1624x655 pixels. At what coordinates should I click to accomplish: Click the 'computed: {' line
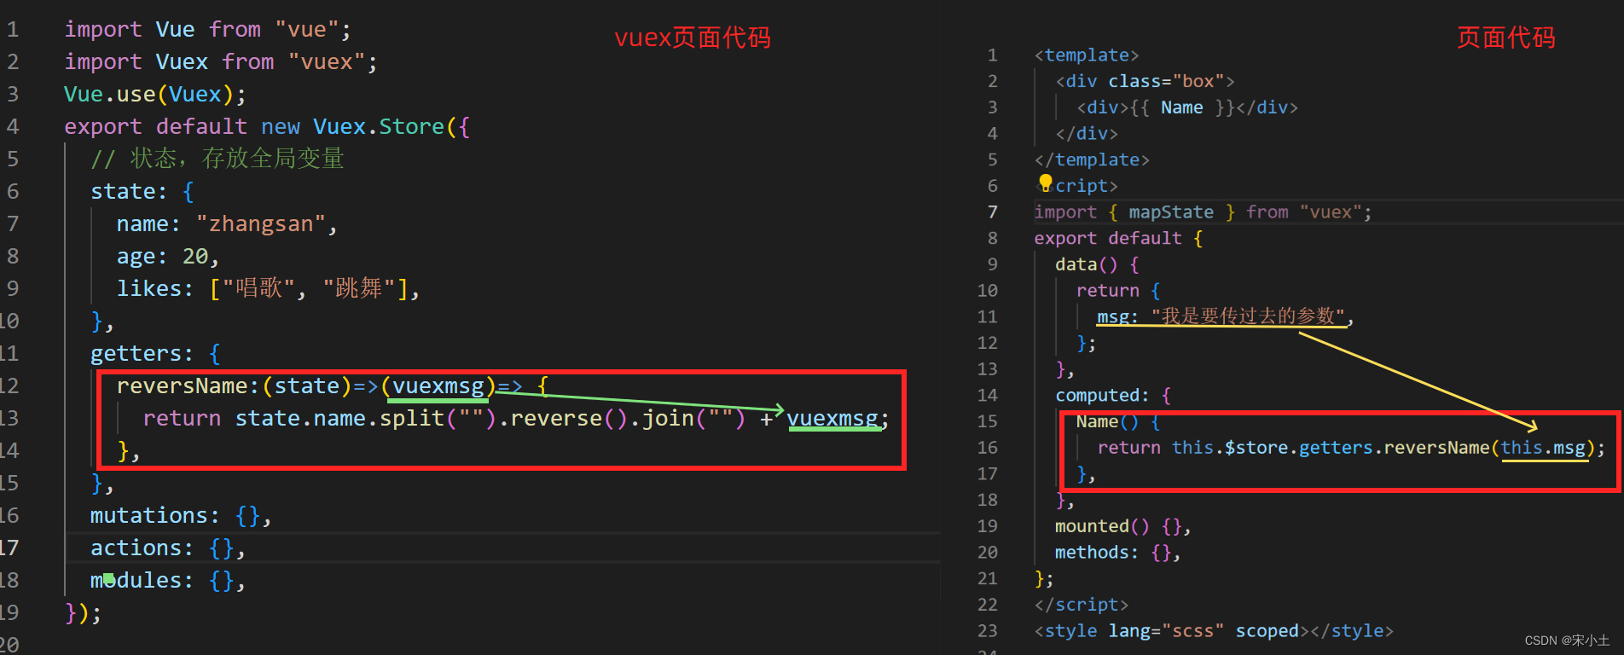tap(1113, 395)
